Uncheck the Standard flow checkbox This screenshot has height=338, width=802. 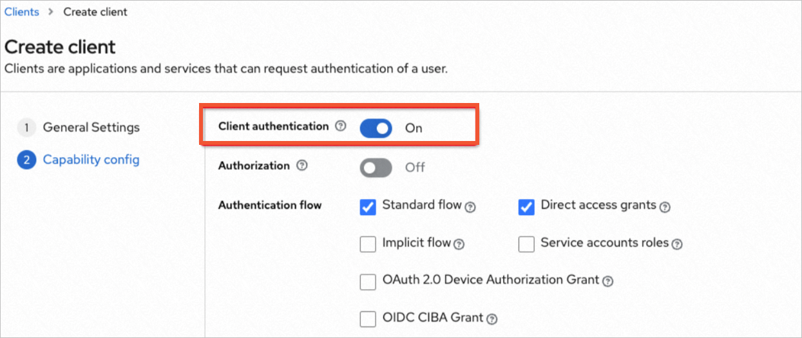(x=368, y=207)
